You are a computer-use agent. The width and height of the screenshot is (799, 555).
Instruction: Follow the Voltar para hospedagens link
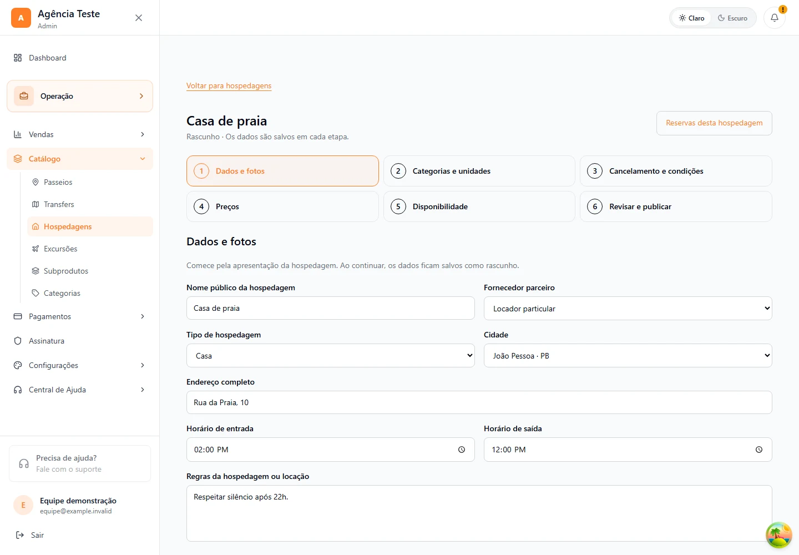click(229, 85)
